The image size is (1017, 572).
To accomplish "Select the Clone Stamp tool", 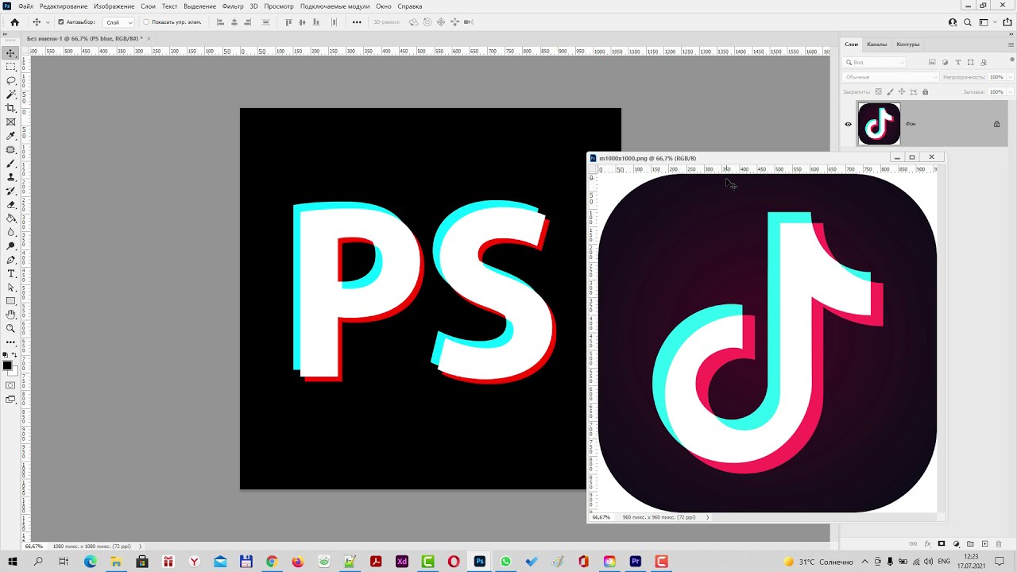I will pos(11,177).
